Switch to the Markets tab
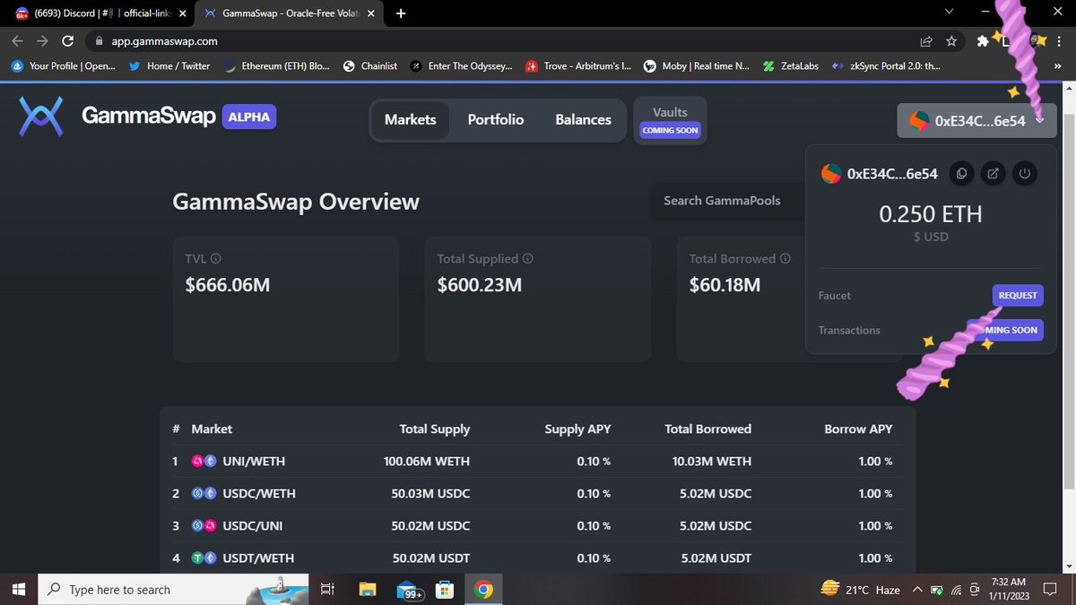 (x=410, y=119)
